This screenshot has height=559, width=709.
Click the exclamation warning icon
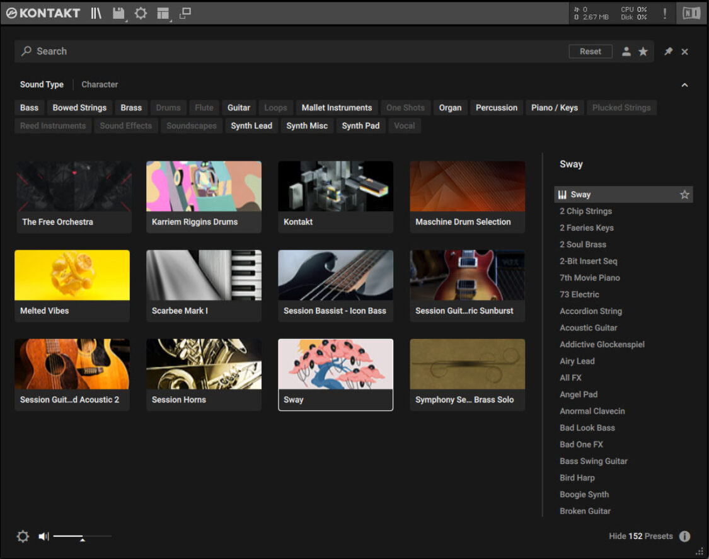pos(664,13)
